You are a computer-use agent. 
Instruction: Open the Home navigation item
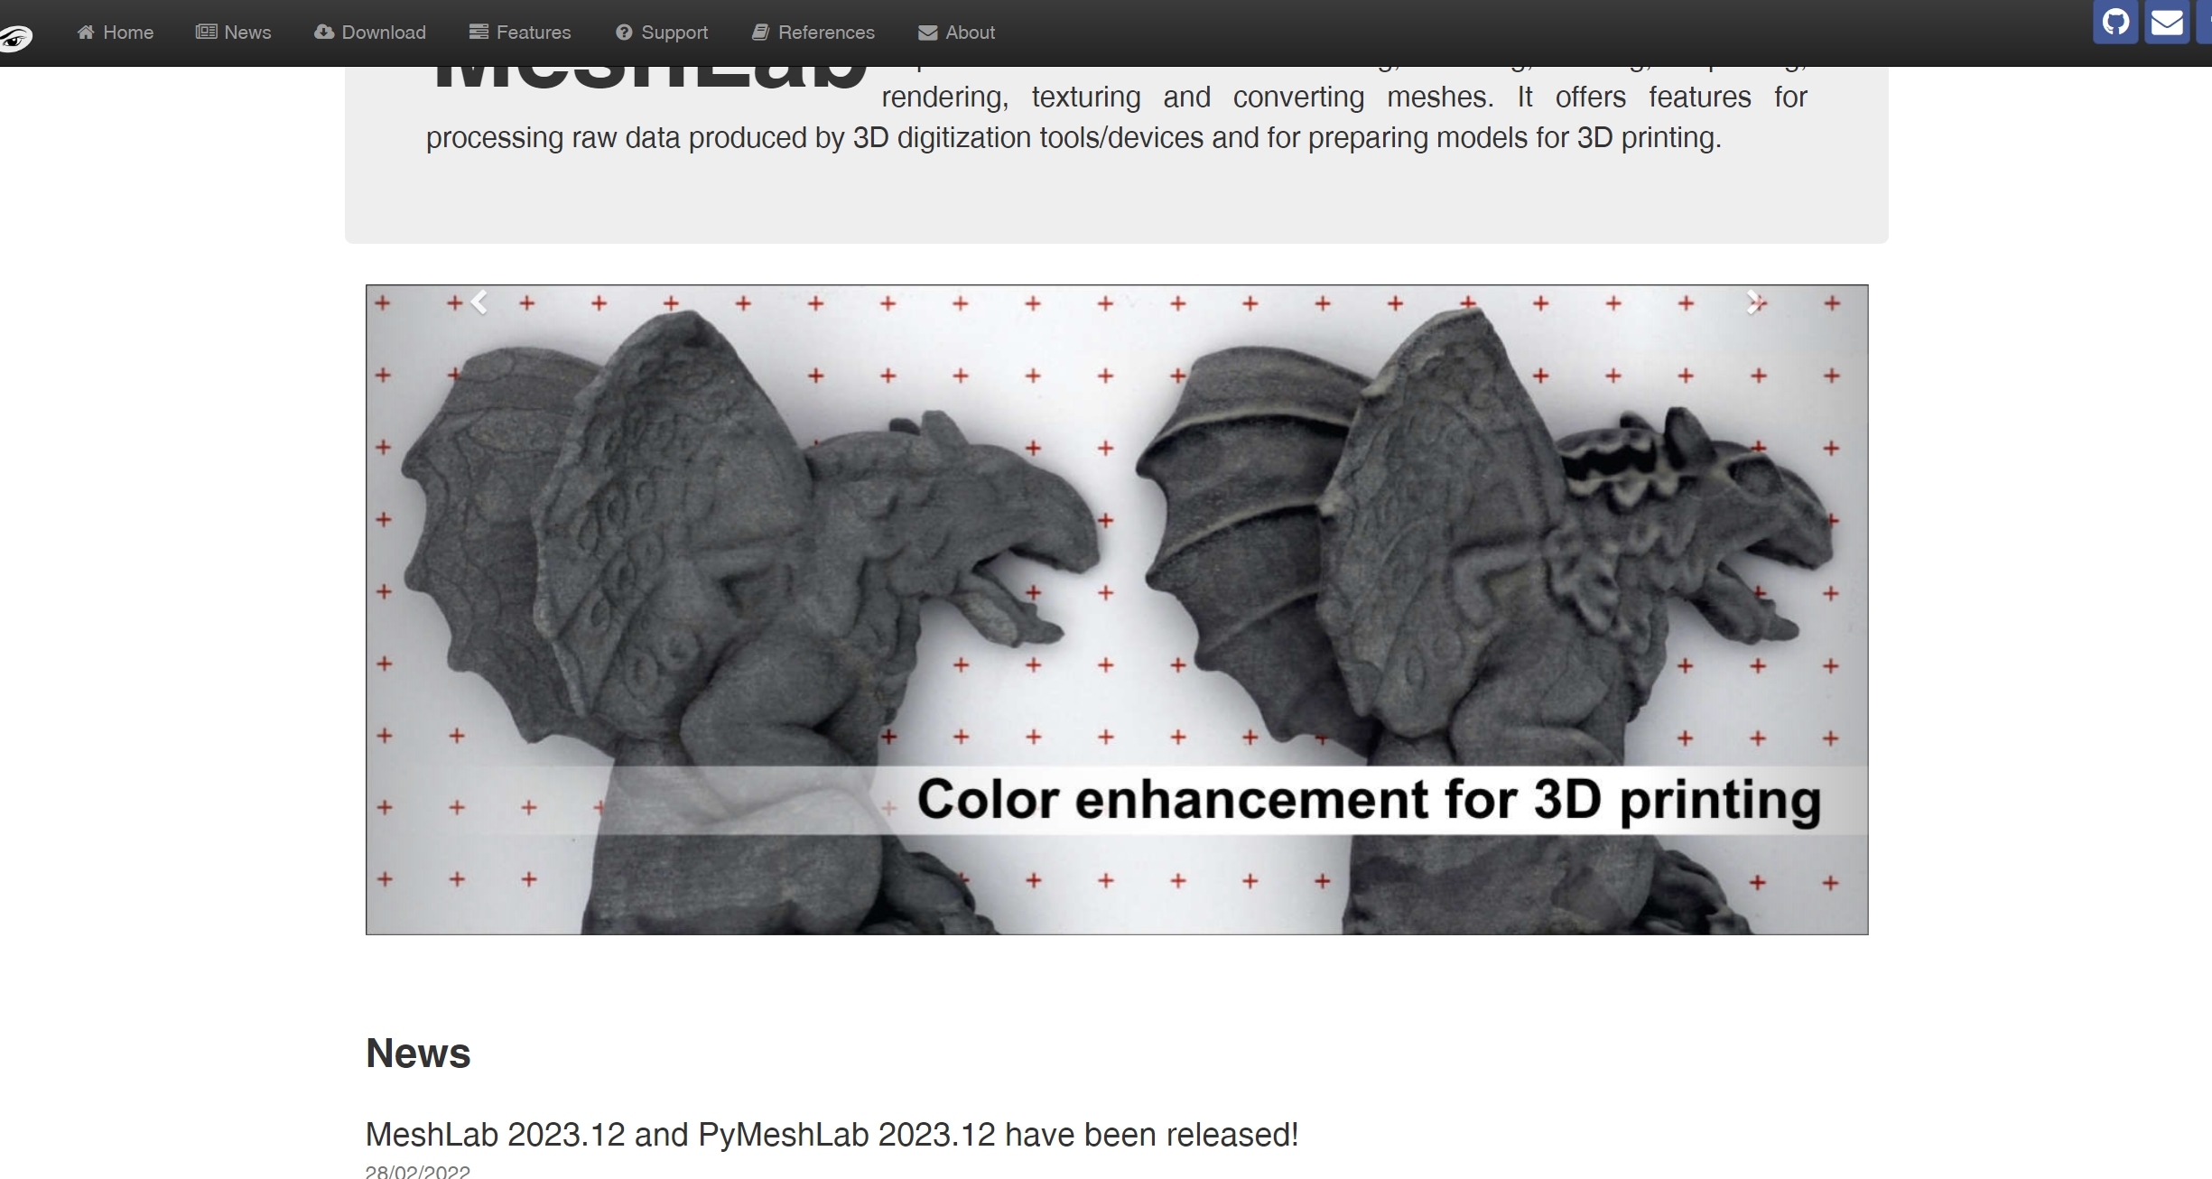[x=115, y=32]
